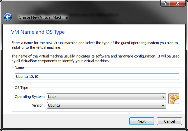Click the Version label
Image resolution: width=188 pixels, height=131 pixels.
(x=38, y=105)
